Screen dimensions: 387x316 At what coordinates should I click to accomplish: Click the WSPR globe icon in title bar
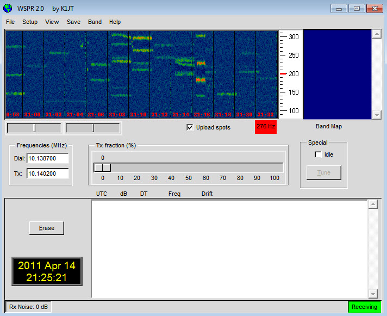coord(8,8)
